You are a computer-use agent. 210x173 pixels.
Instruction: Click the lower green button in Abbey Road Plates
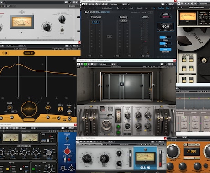(118, 132)
